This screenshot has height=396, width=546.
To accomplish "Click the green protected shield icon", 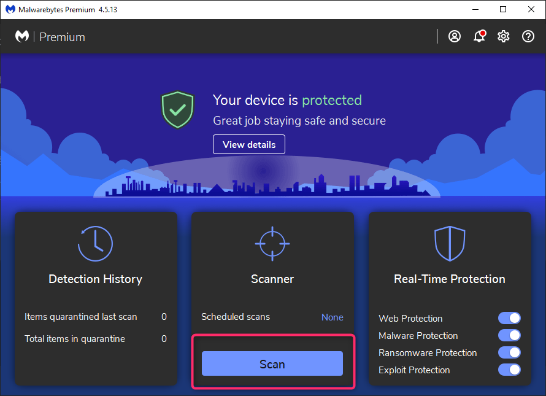I will coord(177,110).
